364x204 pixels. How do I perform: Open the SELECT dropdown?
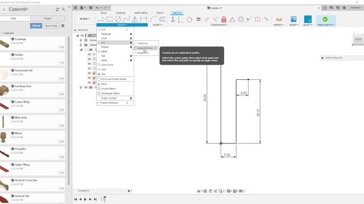[x=308, y=25]
